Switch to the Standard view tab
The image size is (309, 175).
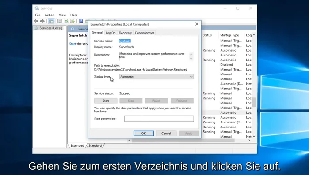coord(95,145)
